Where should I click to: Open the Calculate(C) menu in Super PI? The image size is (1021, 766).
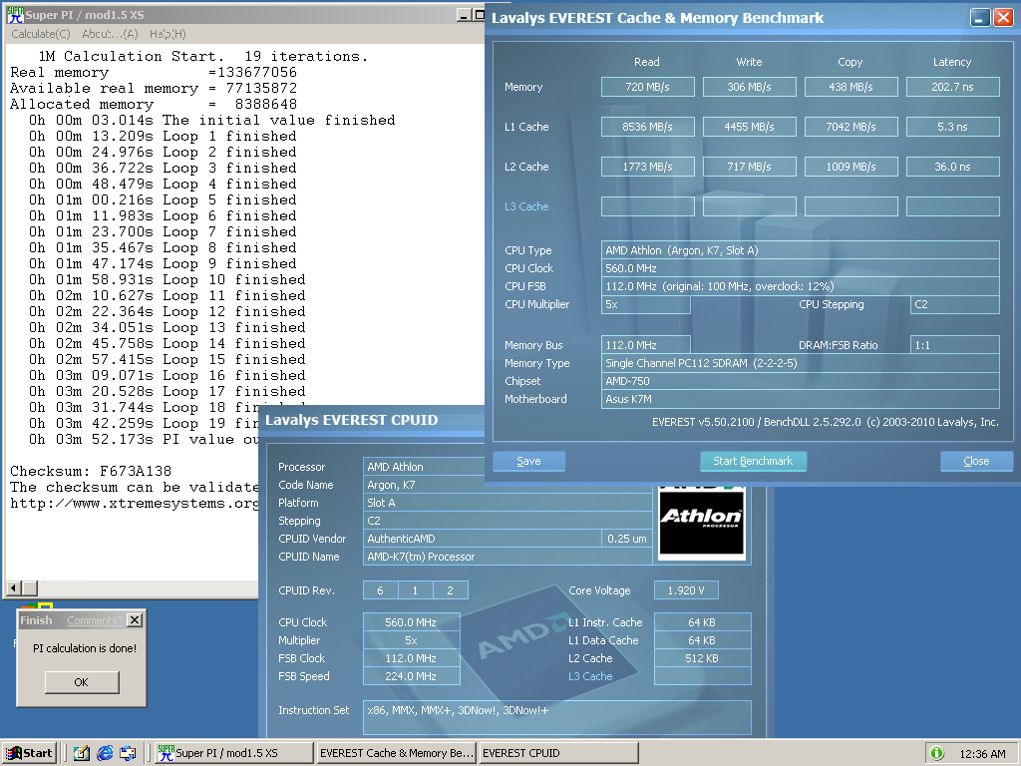(x=40, y=34)
